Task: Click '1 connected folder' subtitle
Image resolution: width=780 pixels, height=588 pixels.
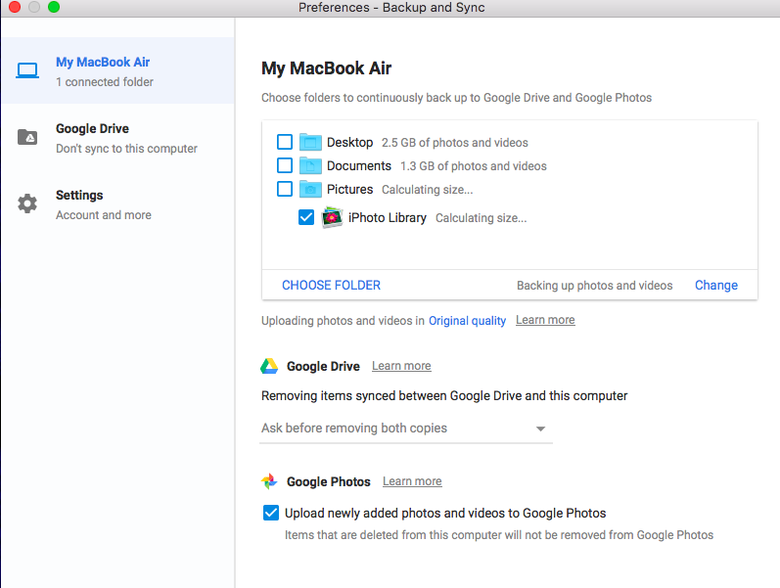Action: click(x=105, y=82)
